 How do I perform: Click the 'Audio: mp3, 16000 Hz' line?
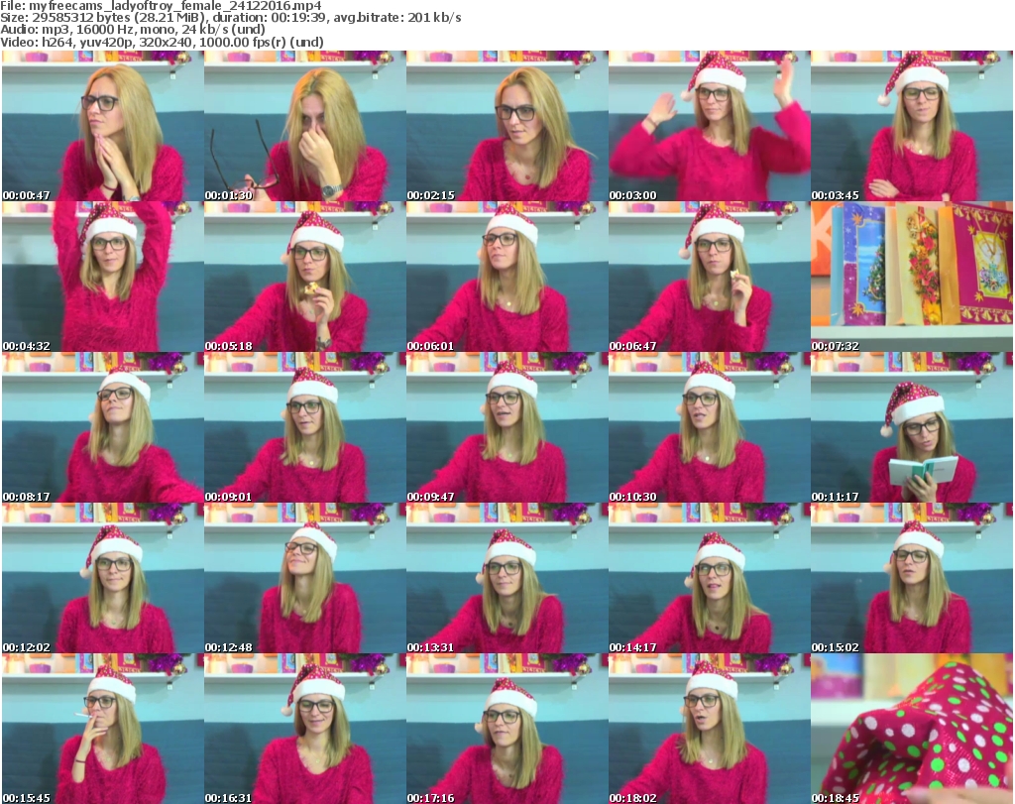click(x=133, y=30)
